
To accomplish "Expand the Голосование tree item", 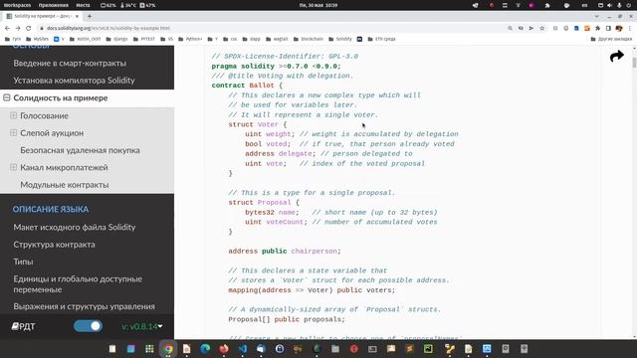I will tap(13, 115).
